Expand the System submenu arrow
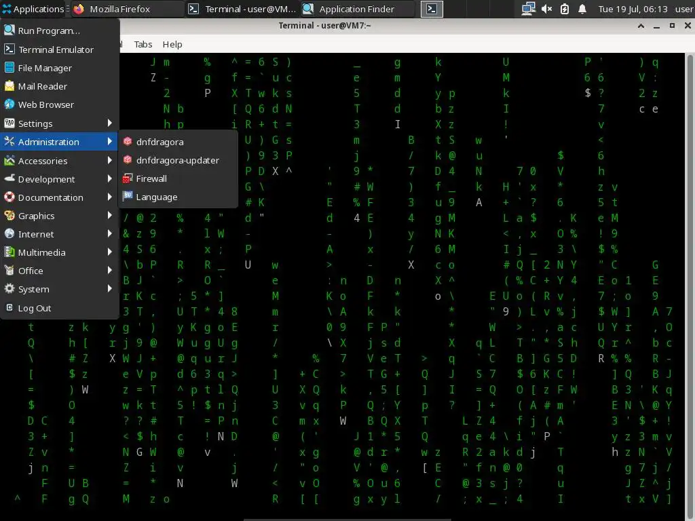The width and height of the screenshot is (695, 521). pyautogui.click(x=109, y=289)
